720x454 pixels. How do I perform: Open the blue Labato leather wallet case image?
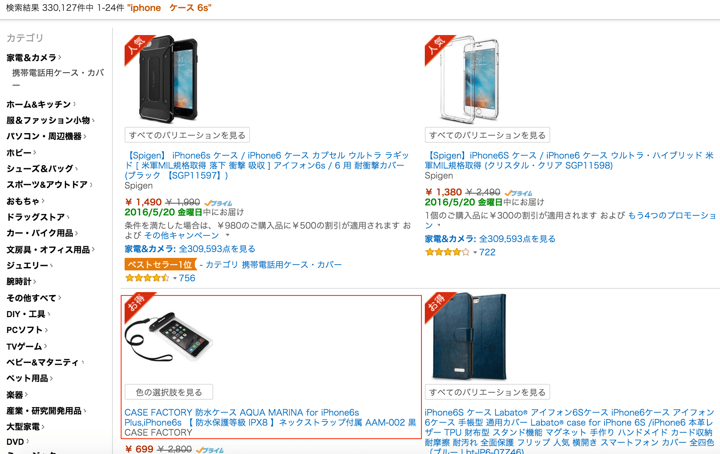469,336
